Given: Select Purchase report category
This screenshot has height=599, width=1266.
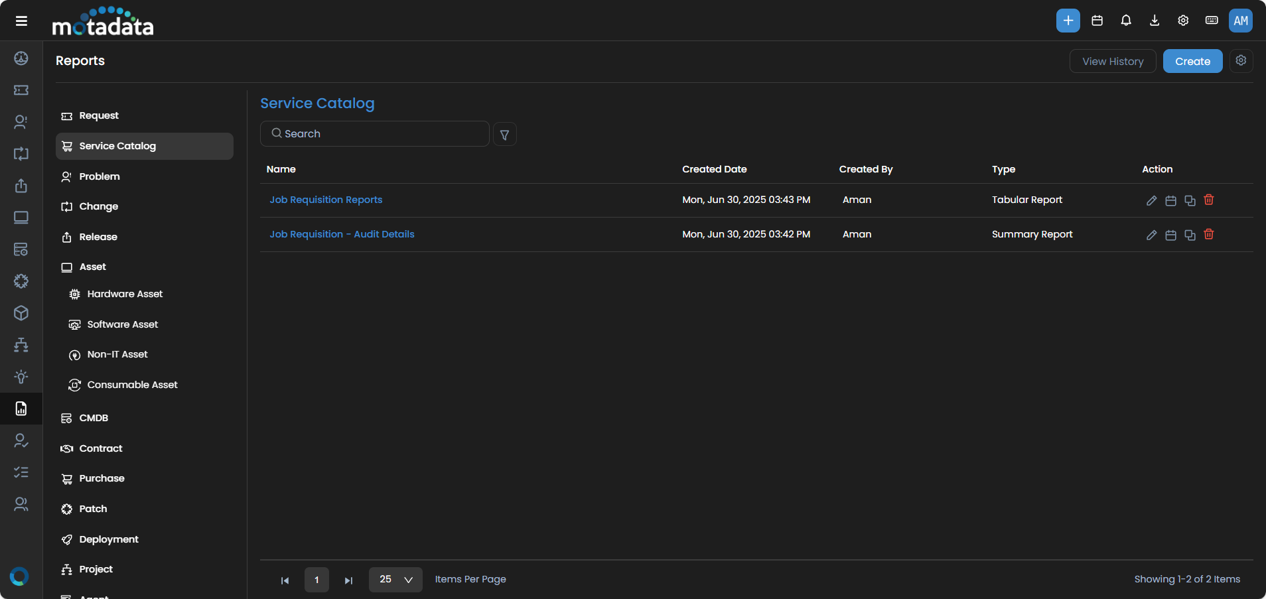Looking at the screenshot, I should click(145, 478).
